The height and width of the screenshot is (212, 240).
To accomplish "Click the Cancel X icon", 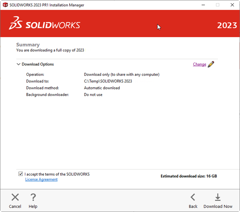I will coord(15,197).
